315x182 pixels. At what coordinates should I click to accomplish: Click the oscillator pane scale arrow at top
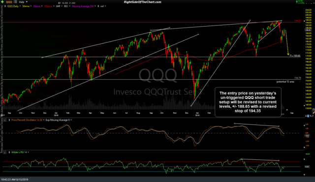(x=304, y=125)
